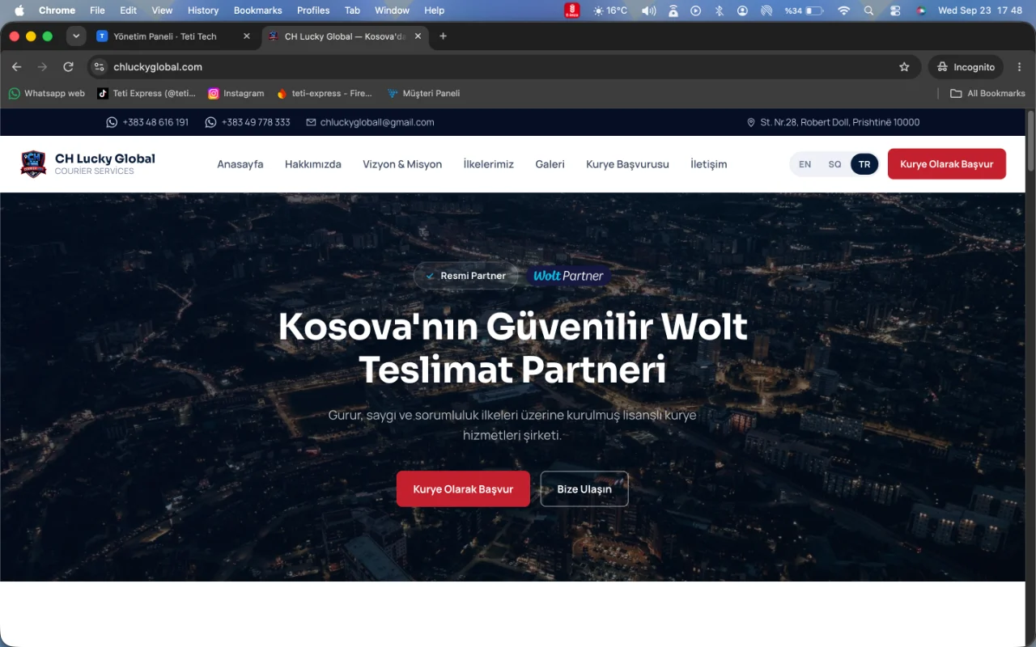Click hero Kurye Olarak Başvur button
This screenshot has width=1036, height=647.
[463, 489]
